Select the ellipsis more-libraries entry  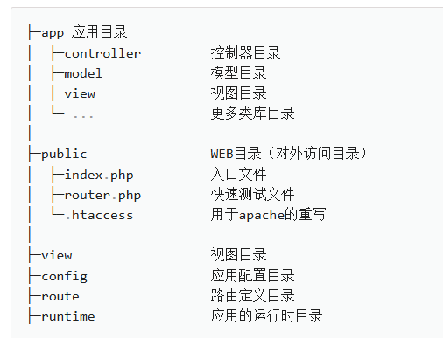coord(83,116)
